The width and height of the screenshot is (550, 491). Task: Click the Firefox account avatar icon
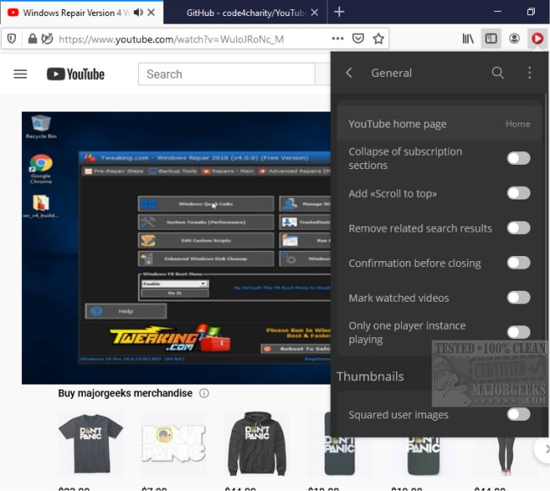point(514,38)
